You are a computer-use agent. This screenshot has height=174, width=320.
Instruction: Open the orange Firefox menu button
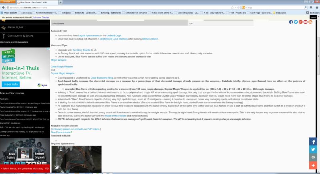(8, 2)
